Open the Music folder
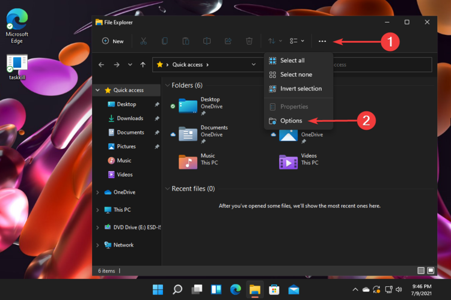 (188, 160)
